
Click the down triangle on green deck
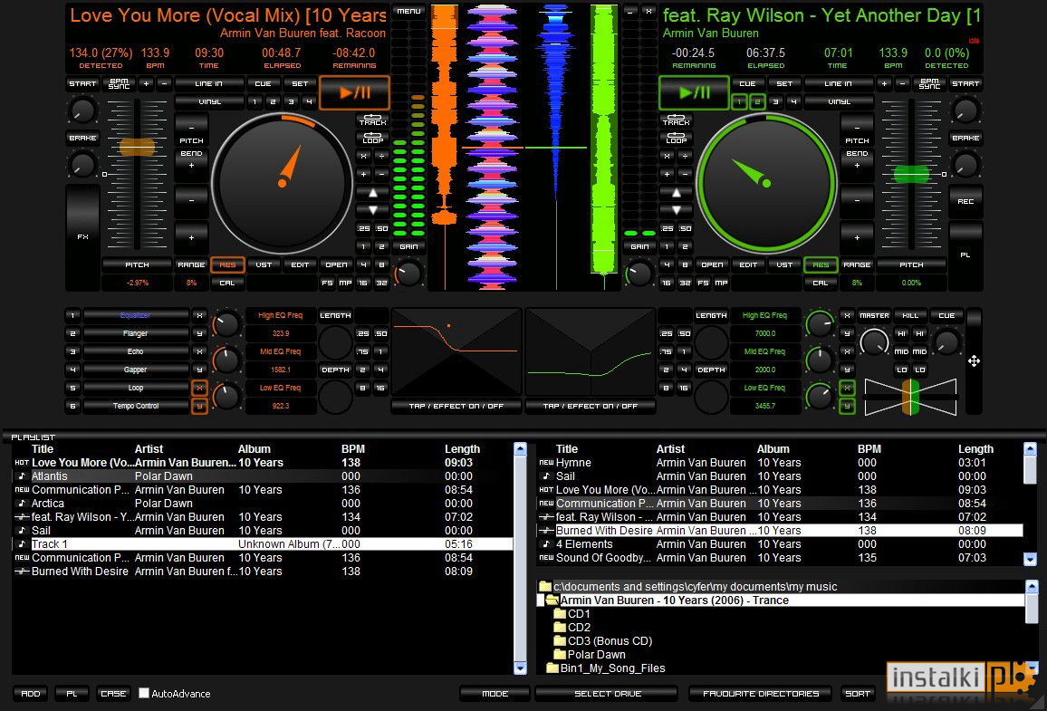pos(676,209)
